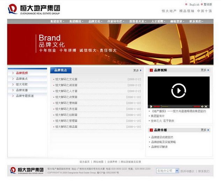Open article 恒大解码之创新篇
The image size is (221, 181).
coord(66,115)
